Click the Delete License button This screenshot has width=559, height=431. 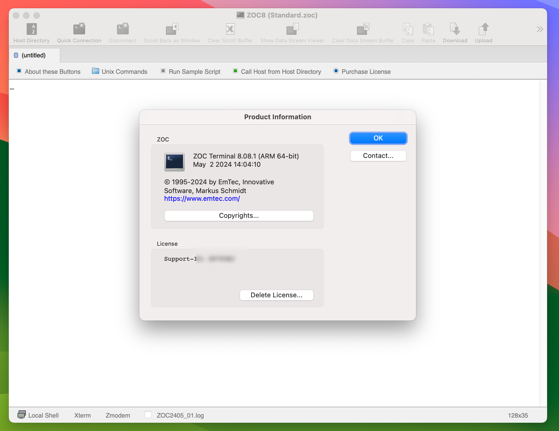[x=277, y=295]
